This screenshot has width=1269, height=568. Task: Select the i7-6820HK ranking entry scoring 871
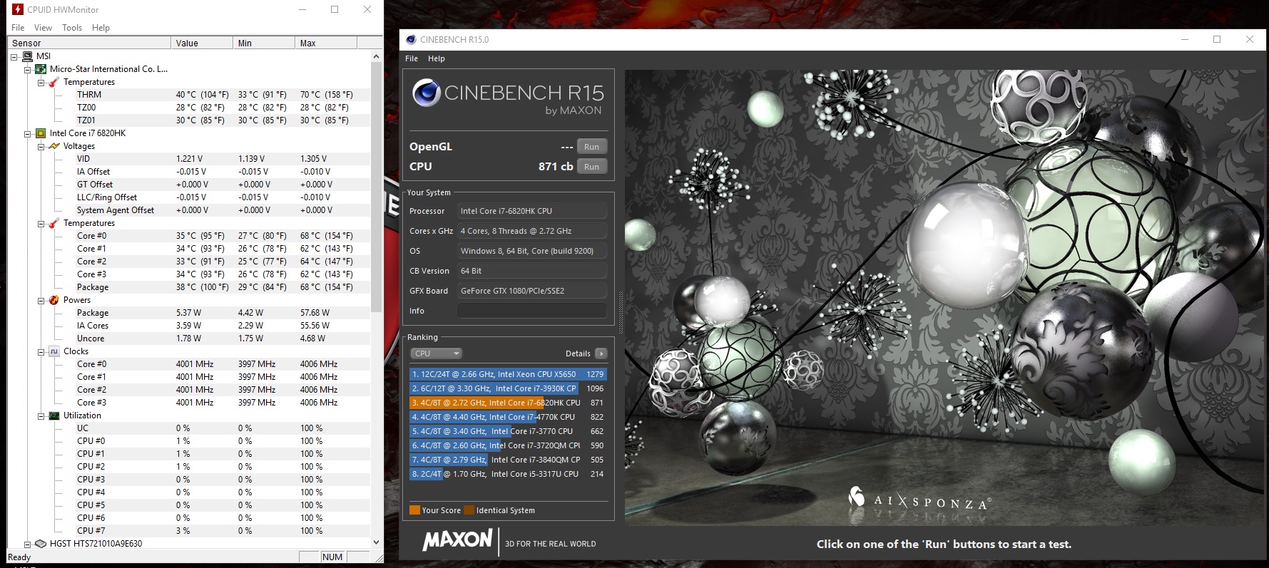508,403
